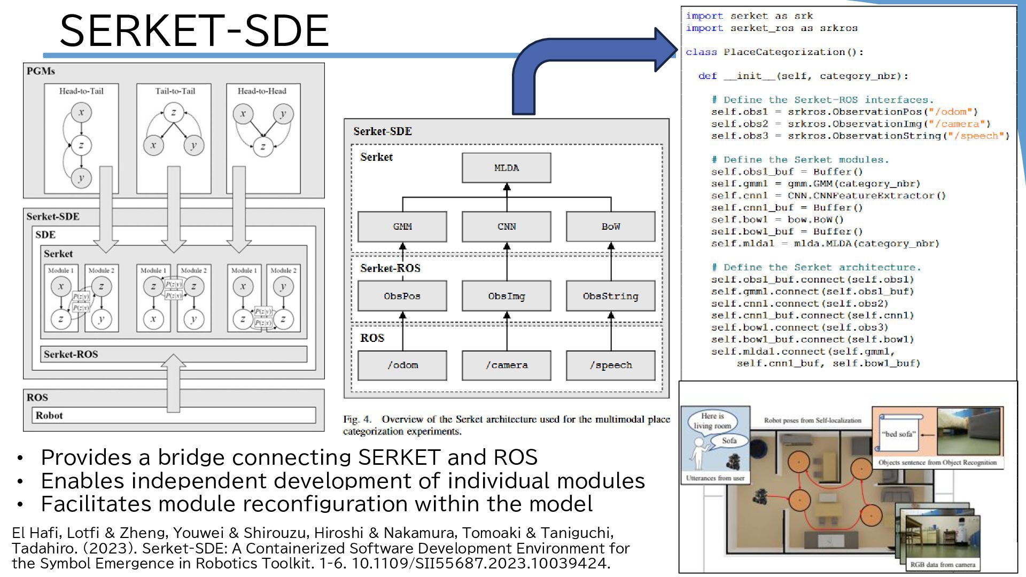
Task: Click the DOI citation text at bottom
Action: (x=481, y=563)
